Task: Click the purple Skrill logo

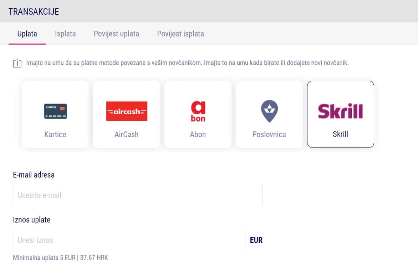Action: [x=340, y=111]
